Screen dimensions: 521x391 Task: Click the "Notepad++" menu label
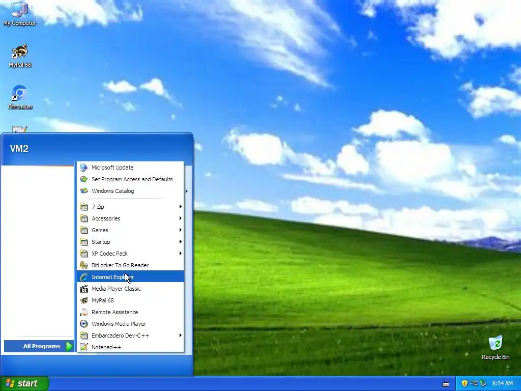(106, 347)
